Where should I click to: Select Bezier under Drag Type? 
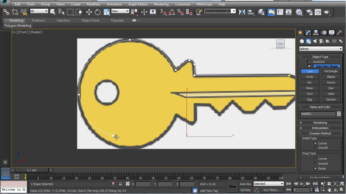(315, 168)
